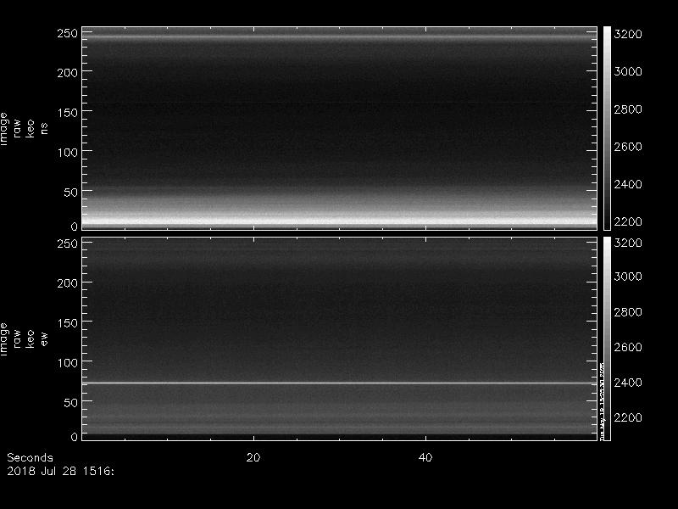This screenshot has width=678, height=509.
Task: Click the 250 tick label on ew keogram axis
Action: pos(68,243)
